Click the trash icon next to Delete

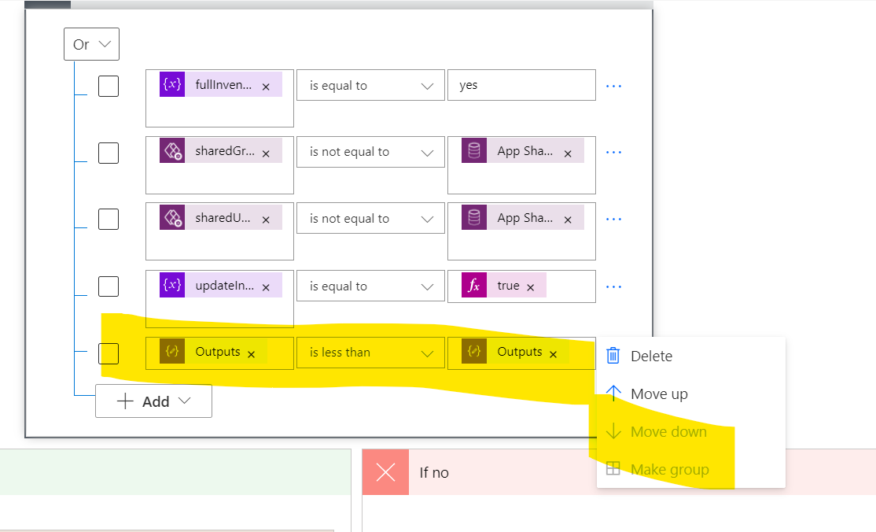tap(613, 356)
